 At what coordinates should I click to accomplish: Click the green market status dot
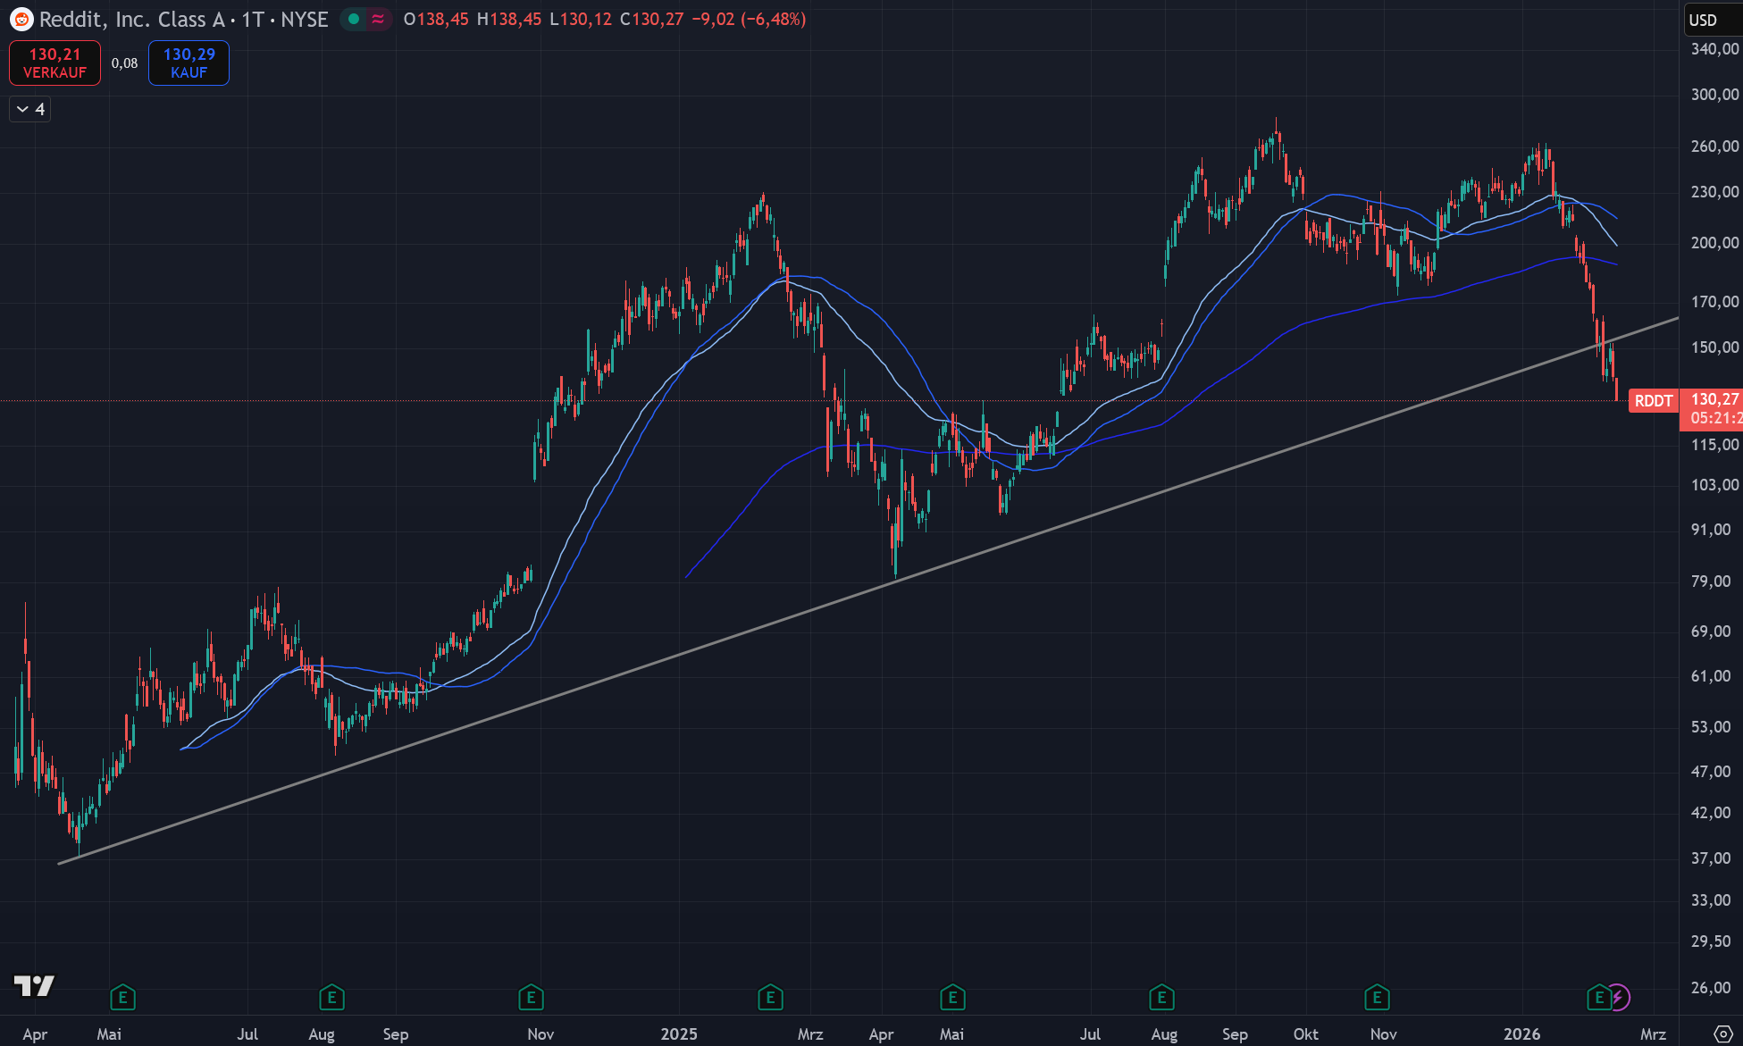[x=354, y=19]
